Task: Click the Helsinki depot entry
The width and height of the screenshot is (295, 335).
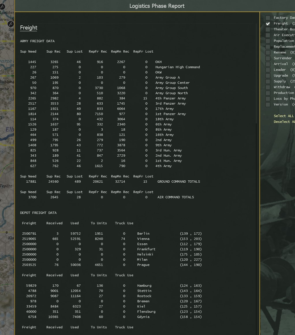Action: pos(112,254)
